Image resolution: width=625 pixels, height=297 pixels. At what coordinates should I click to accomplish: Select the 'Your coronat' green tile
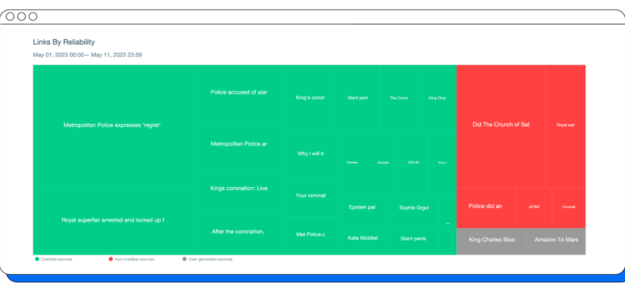[310, 196]
